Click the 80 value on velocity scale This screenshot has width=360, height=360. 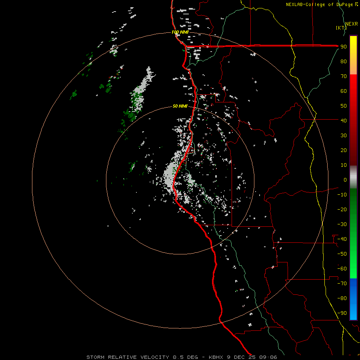click(344, 61)
